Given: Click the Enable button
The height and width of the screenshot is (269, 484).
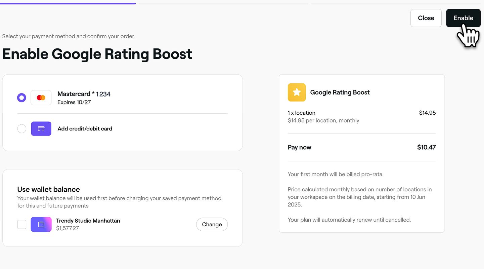Looking at the screenshot, I should tap(463, 18).
